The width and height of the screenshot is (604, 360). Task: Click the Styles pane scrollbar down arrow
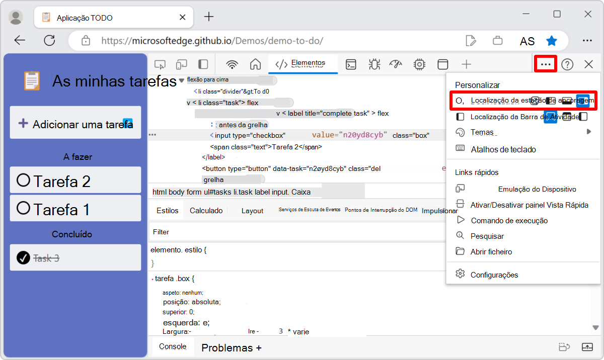596,327
